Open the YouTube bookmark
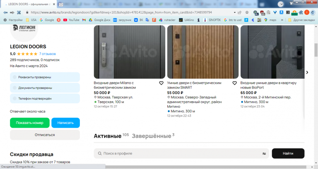The image size is (318, 169). click(71, 20)
